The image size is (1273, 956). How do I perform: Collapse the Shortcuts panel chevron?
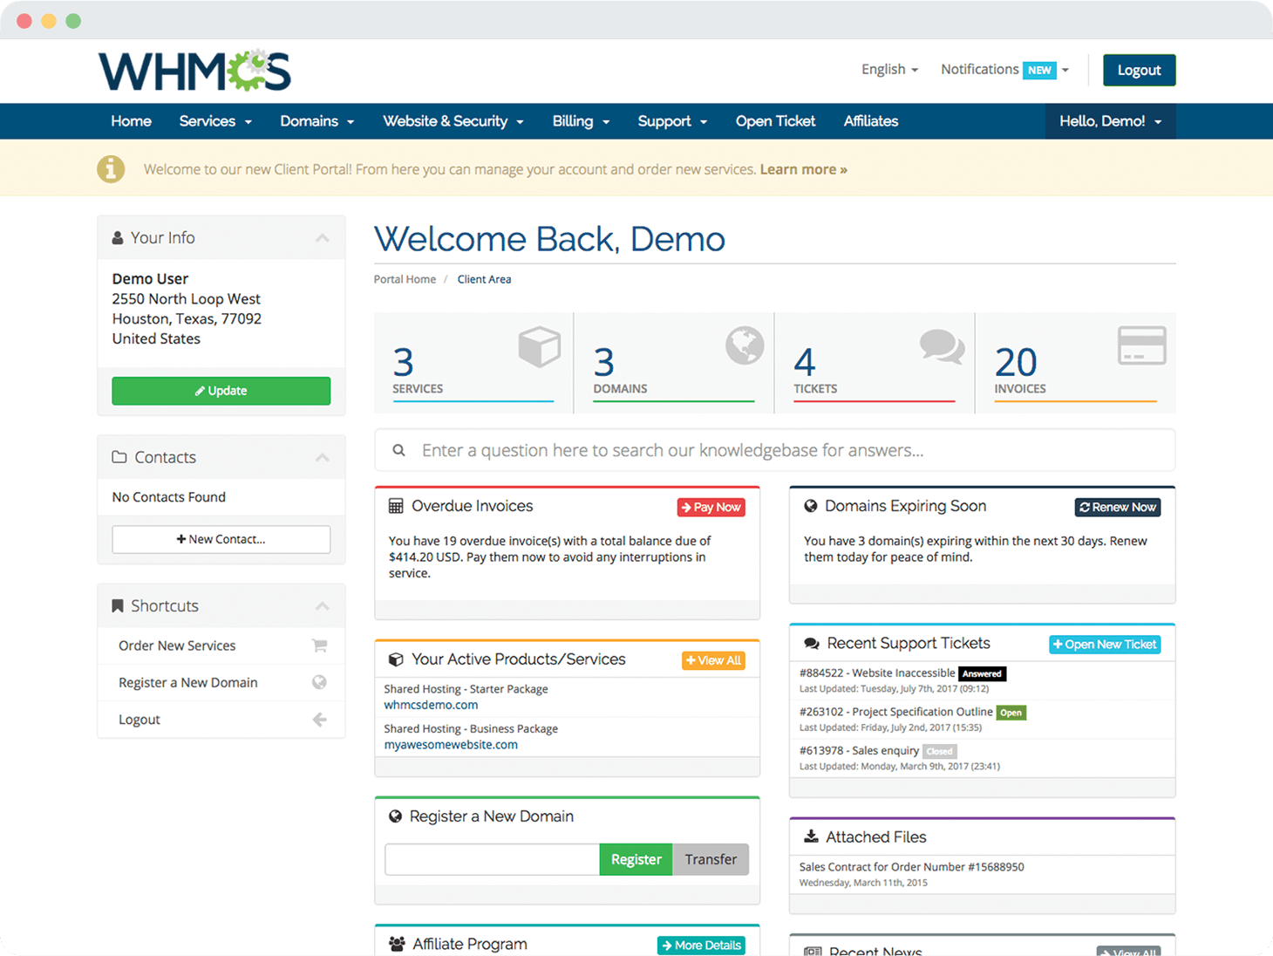coord(323,606)
